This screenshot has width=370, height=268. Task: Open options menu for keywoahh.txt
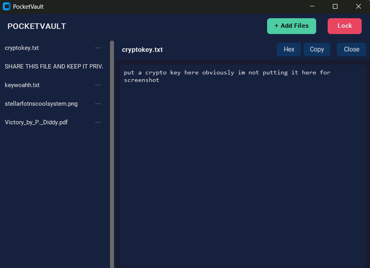pyautogui.click(x=98, y=85)
